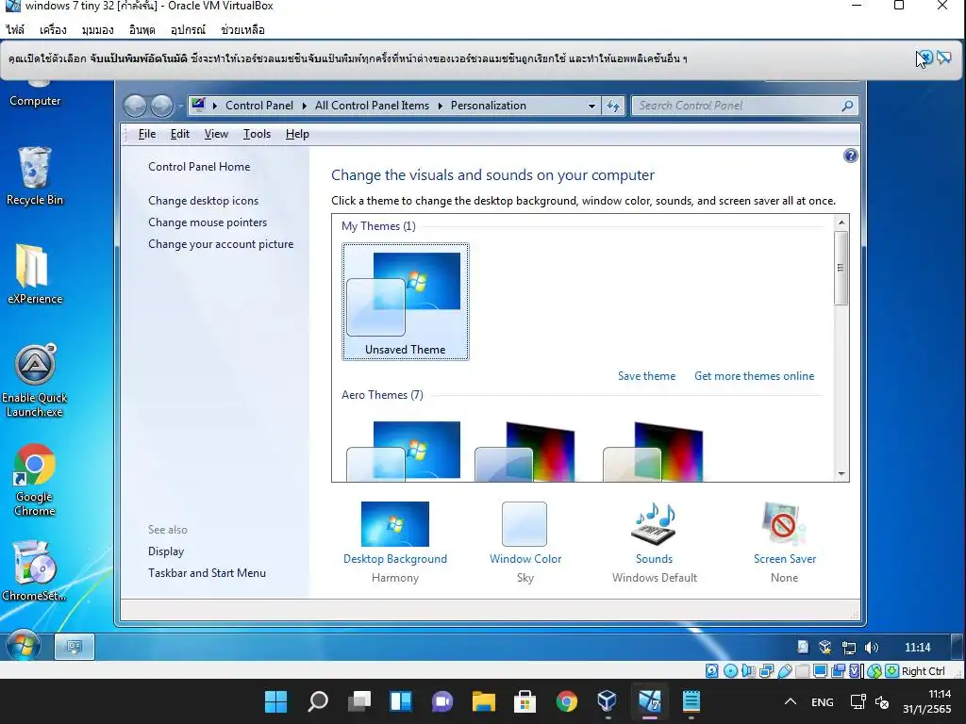Suppress the VirtualBox notification permanently icon
This screenshot has height=724, width=966.
tap(943, 58)
